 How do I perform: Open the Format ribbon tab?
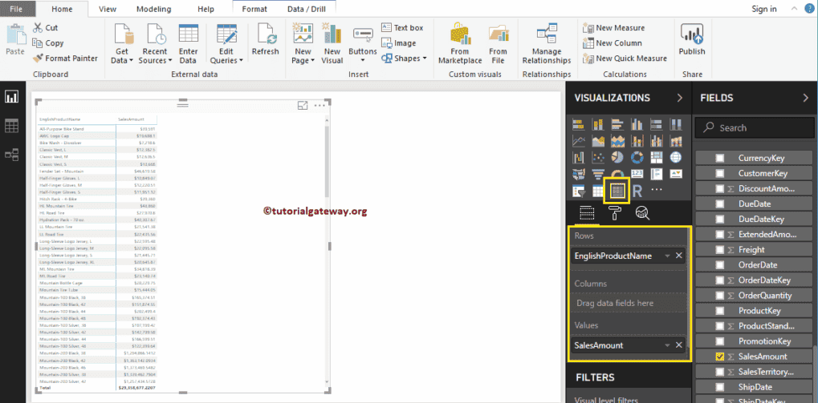254,9
